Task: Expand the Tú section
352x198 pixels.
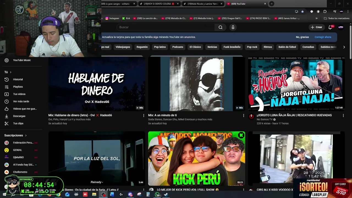Action: coord(8,72)
